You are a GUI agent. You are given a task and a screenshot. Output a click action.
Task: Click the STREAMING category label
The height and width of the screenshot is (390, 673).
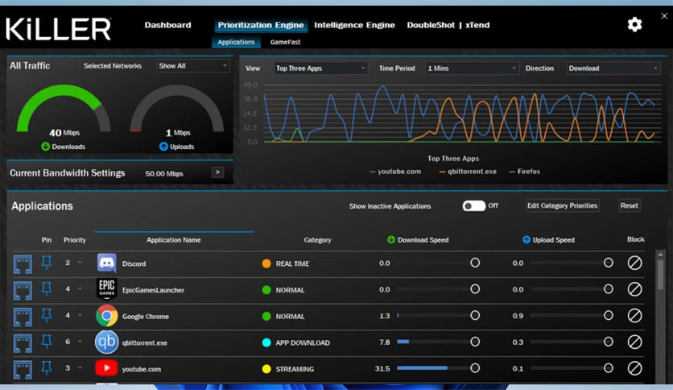click(x=295, y=369)
